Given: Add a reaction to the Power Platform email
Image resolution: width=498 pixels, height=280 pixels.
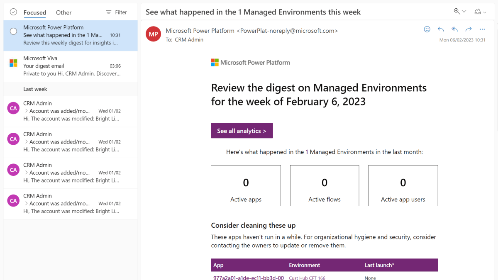Looking at the screenshot, I should pos(427,29).
